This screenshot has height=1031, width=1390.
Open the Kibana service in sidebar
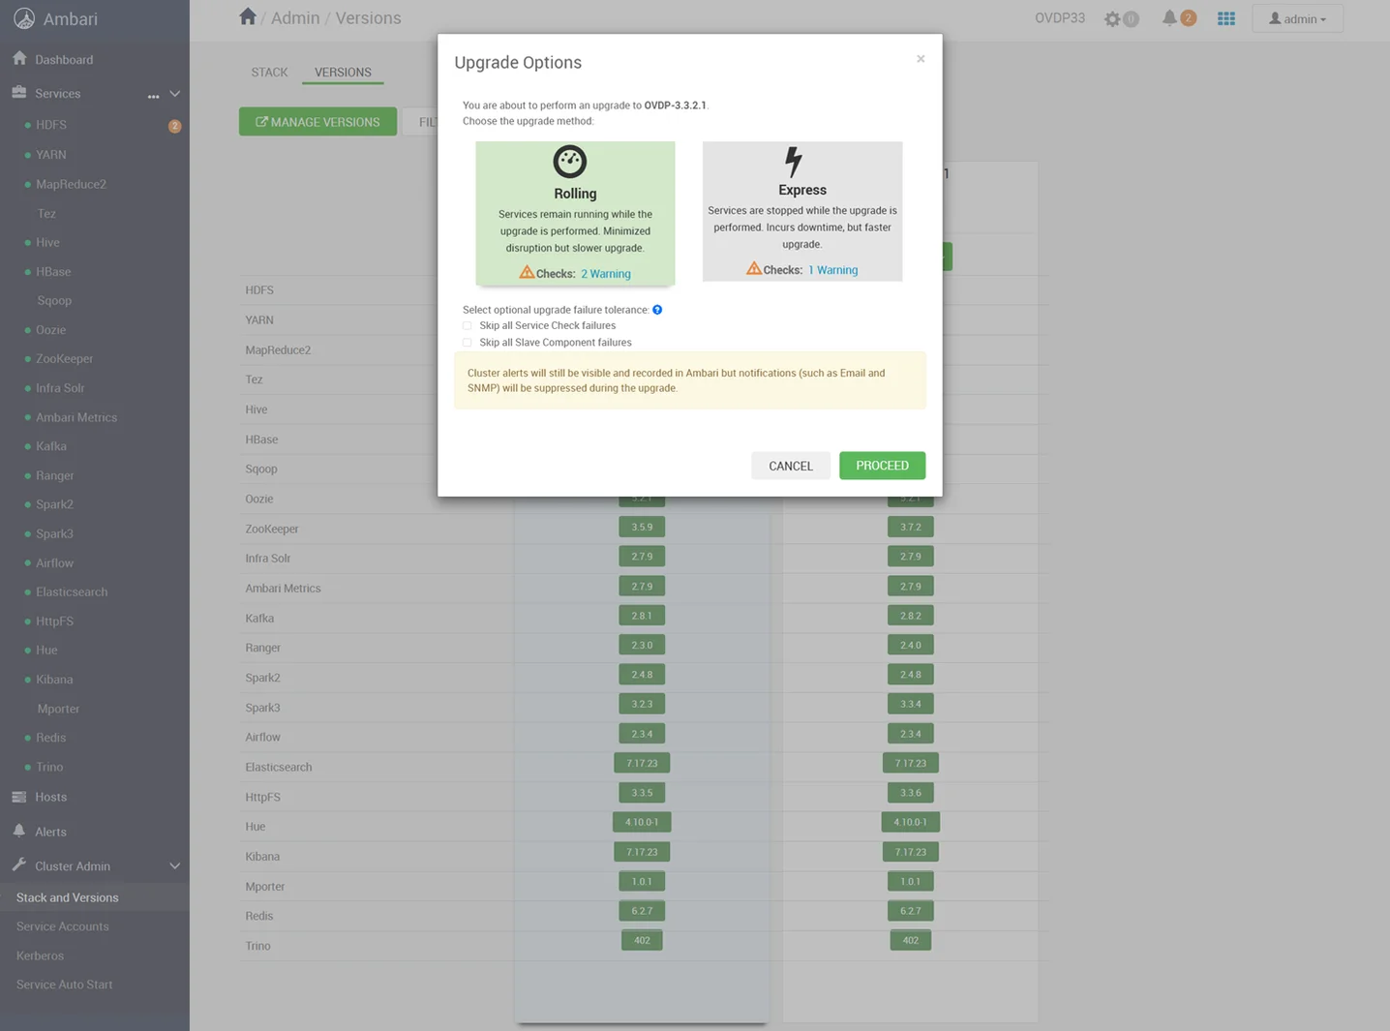[54, 680]
